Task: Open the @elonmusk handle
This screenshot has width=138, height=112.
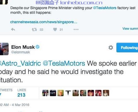Action: 20,52
